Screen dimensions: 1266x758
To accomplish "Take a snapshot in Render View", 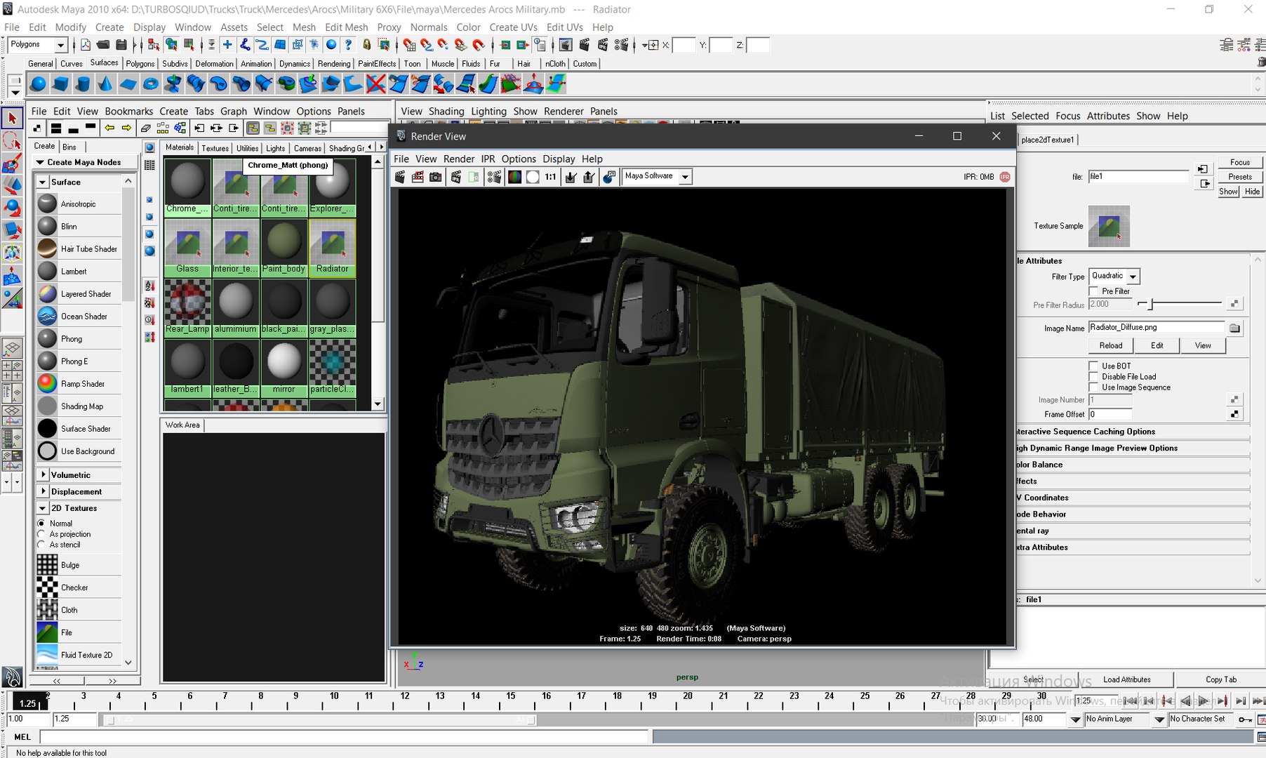I will coord(436,177).
